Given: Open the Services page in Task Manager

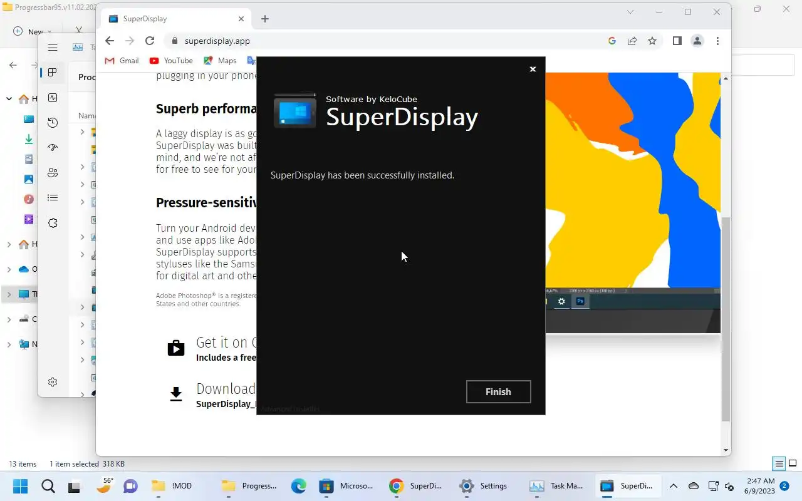Looking at the screenshot, I should click(53, 223).
